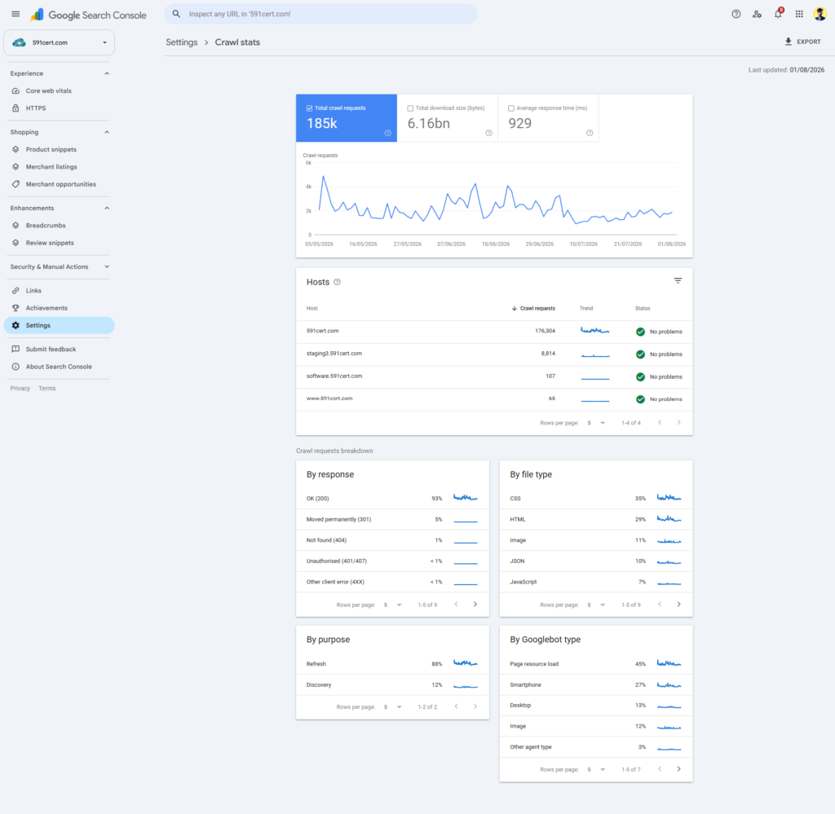Open help for Total crawl requests
The image size is (835, 814).
click(387, 133)
